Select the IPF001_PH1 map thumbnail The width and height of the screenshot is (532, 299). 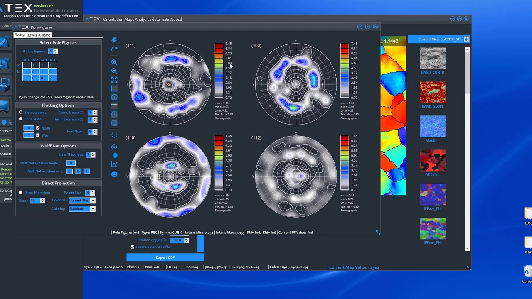point(433,194)
